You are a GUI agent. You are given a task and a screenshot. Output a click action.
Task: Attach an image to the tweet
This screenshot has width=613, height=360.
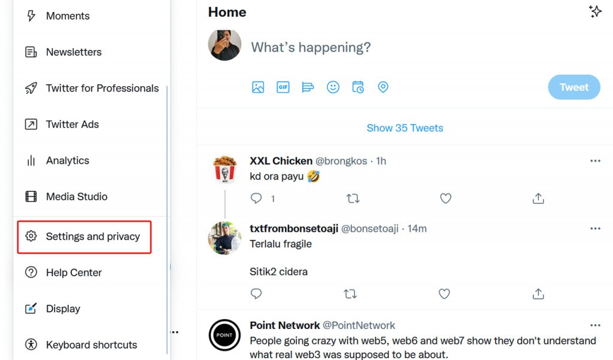pyautogui.click(x=257, y=87)
